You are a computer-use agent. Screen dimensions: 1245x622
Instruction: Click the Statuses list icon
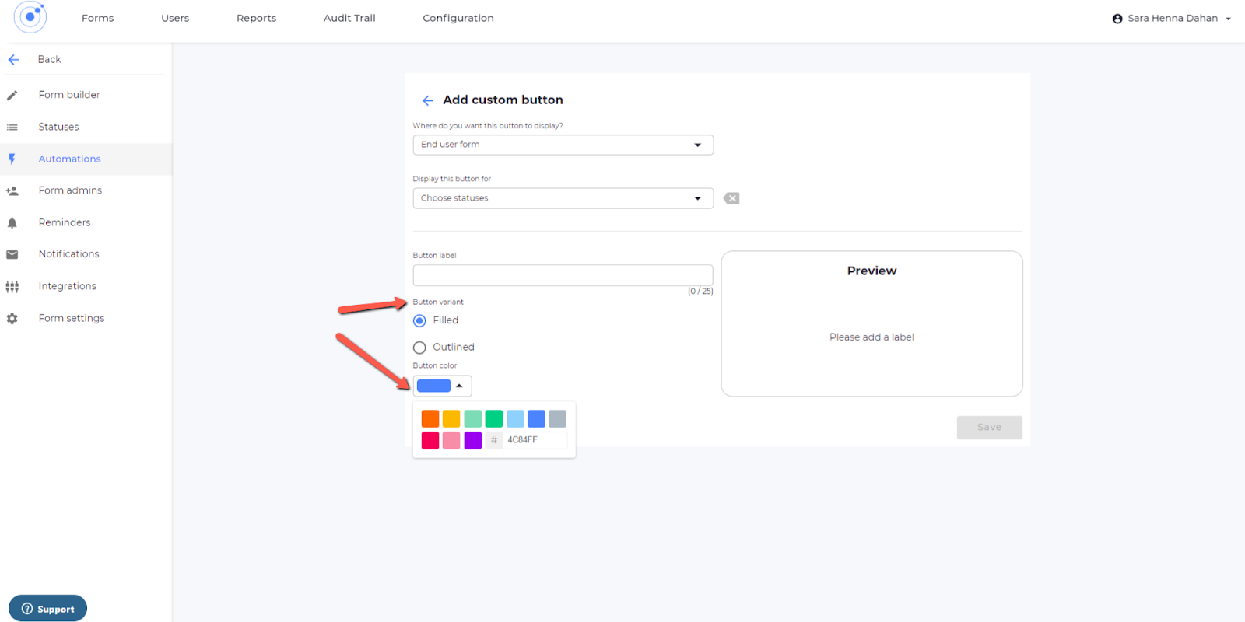(12, 128)
